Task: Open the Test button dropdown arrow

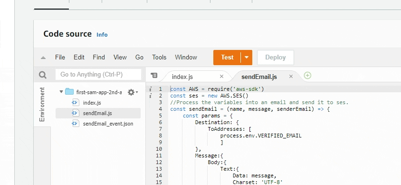Action: tap(247, 58)
